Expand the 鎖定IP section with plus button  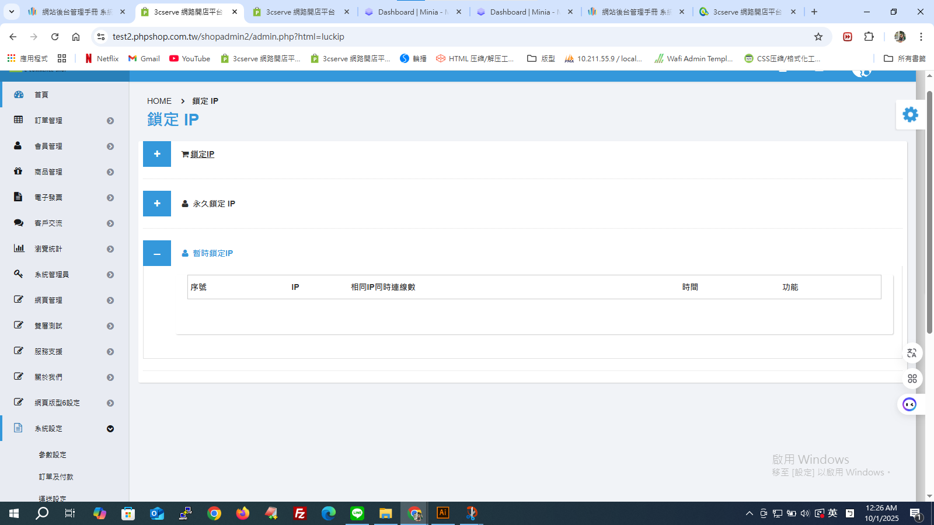[x=157, y=154]
